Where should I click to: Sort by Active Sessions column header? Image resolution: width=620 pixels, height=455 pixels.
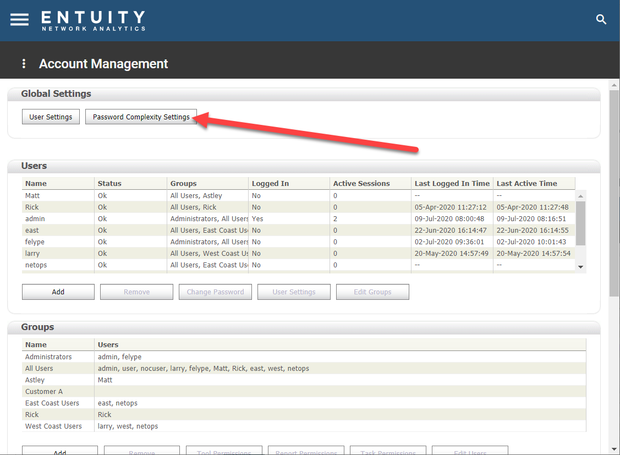point(370,183)
